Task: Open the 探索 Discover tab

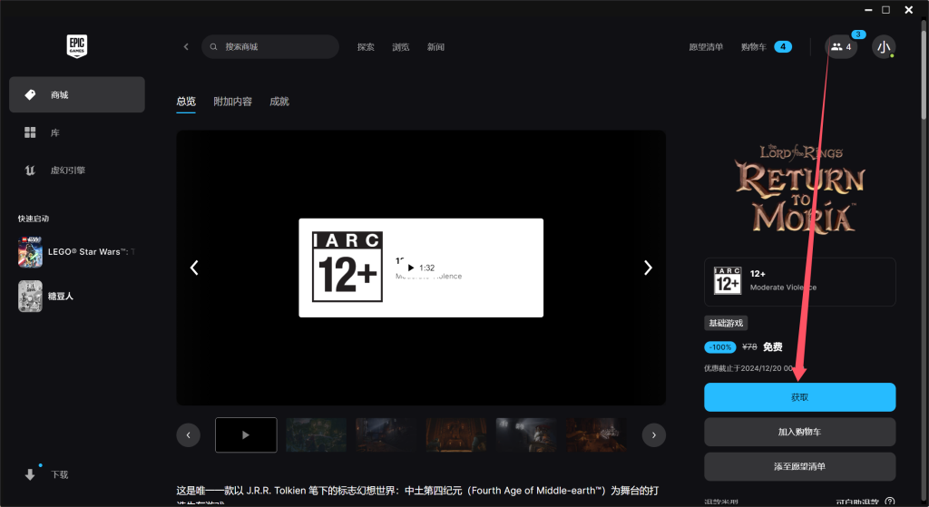Action: 366,47
